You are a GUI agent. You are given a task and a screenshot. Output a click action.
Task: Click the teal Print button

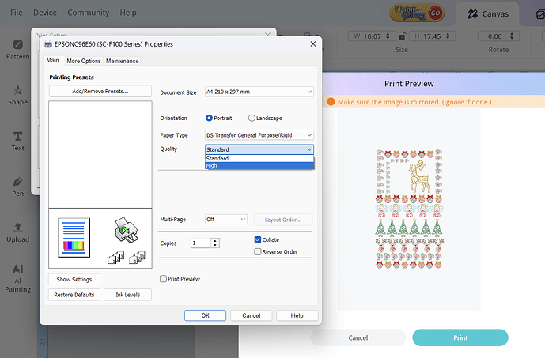pyautogui.click(x=460, y=337)
